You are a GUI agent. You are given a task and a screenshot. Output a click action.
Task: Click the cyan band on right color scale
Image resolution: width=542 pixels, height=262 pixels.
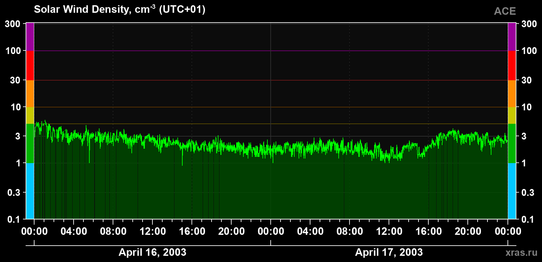(512, 191)
